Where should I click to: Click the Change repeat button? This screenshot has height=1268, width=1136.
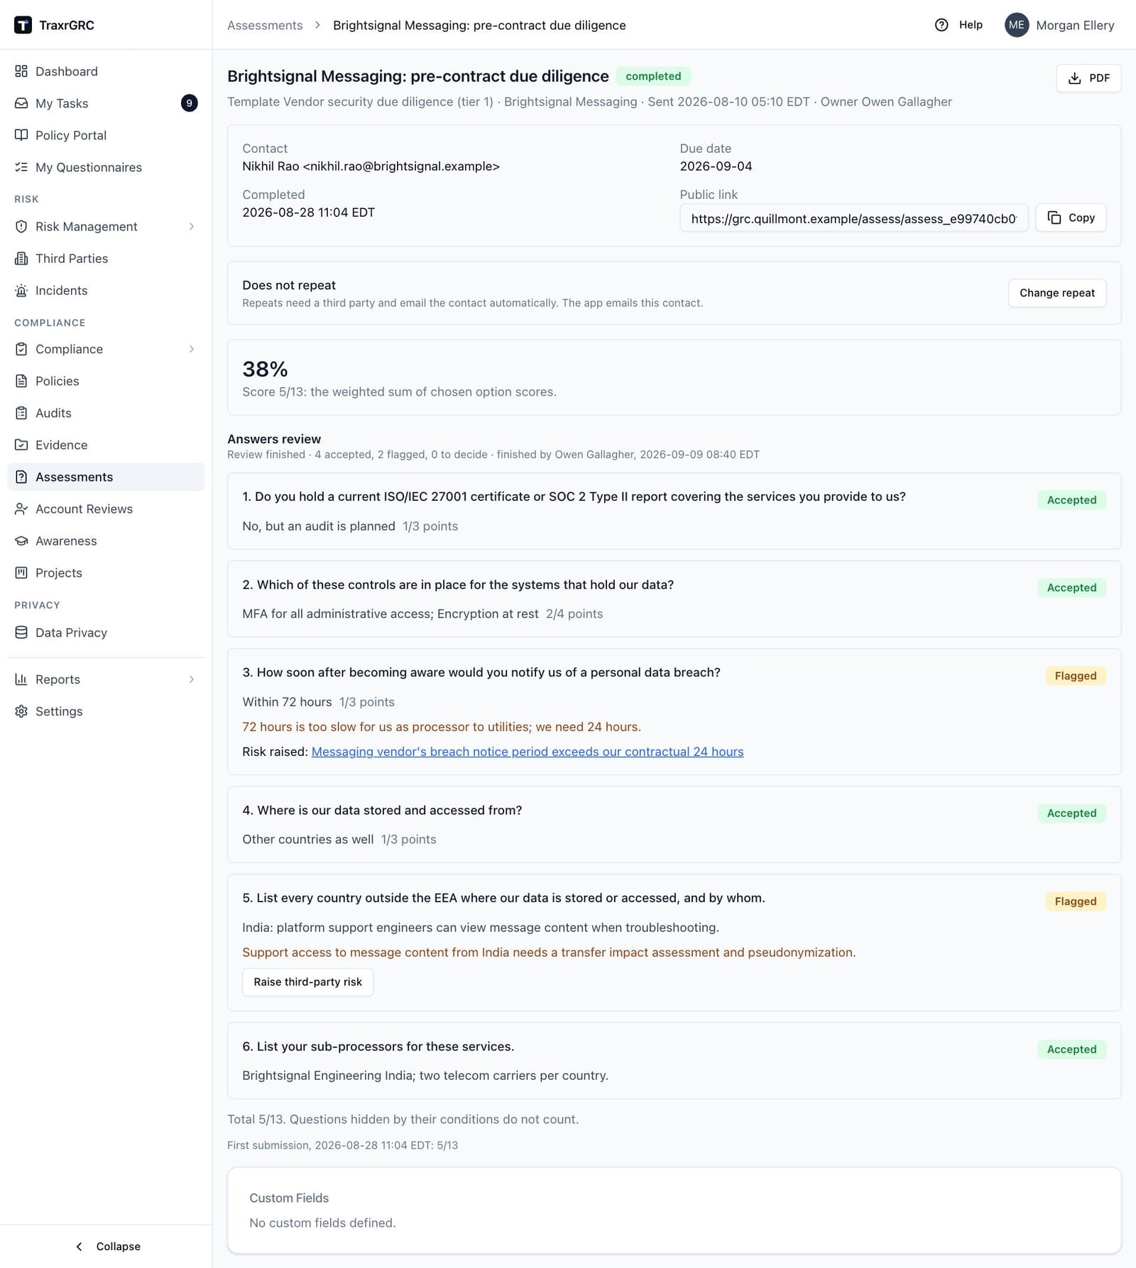click(1056, 293)
